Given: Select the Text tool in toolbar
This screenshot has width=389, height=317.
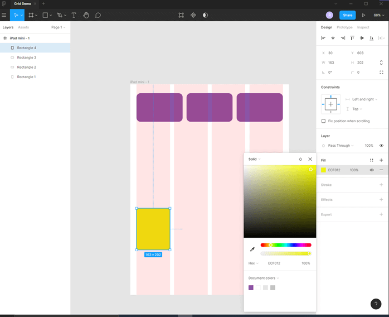Looking at the screenshot, I should 74,15.
